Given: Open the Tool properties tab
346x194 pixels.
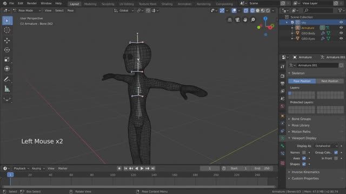Looking at the screenshot, I should (282, 66).
